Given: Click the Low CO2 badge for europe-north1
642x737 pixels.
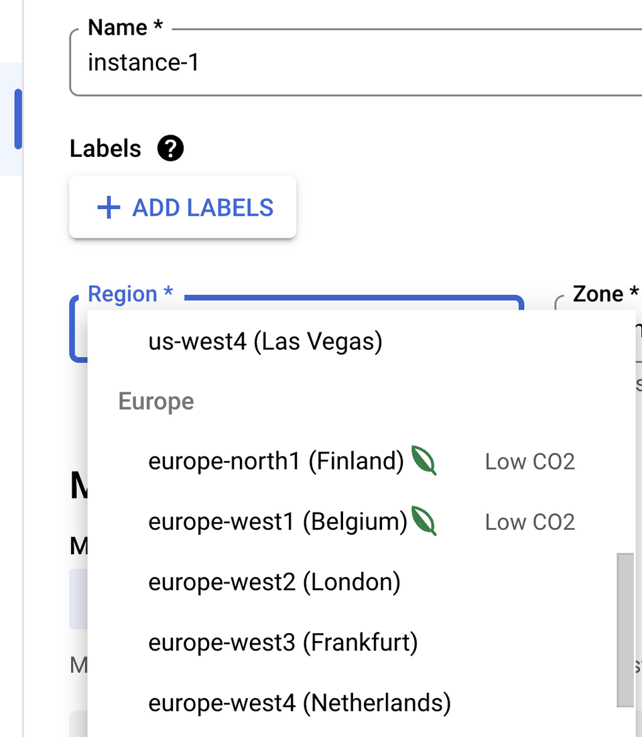Looking at the screenshot, I should (x=529, y=462).
